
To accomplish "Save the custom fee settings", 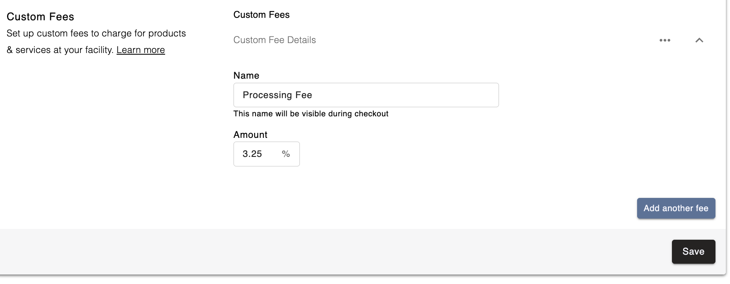I will pyautogui.click(x=693, y=252).
